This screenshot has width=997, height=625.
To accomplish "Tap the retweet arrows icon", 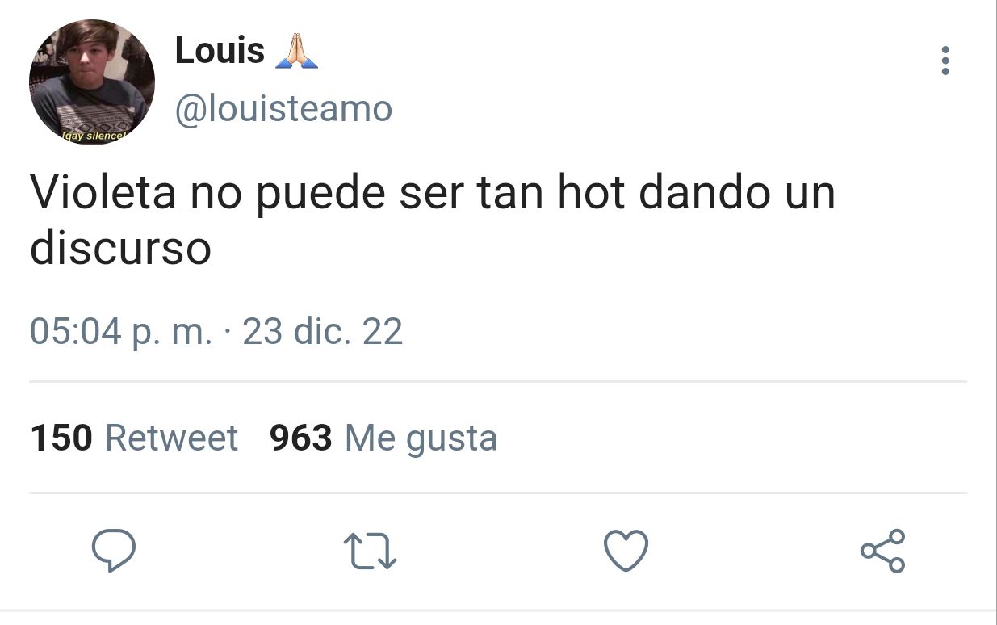I will click(x=370, y=552).
